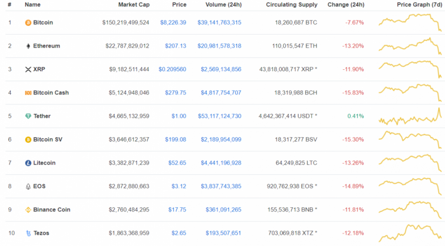The height and width of the screenshot is (246, 445).
Task: Open the Litecoin name link
Action: (x=44, y=163)
